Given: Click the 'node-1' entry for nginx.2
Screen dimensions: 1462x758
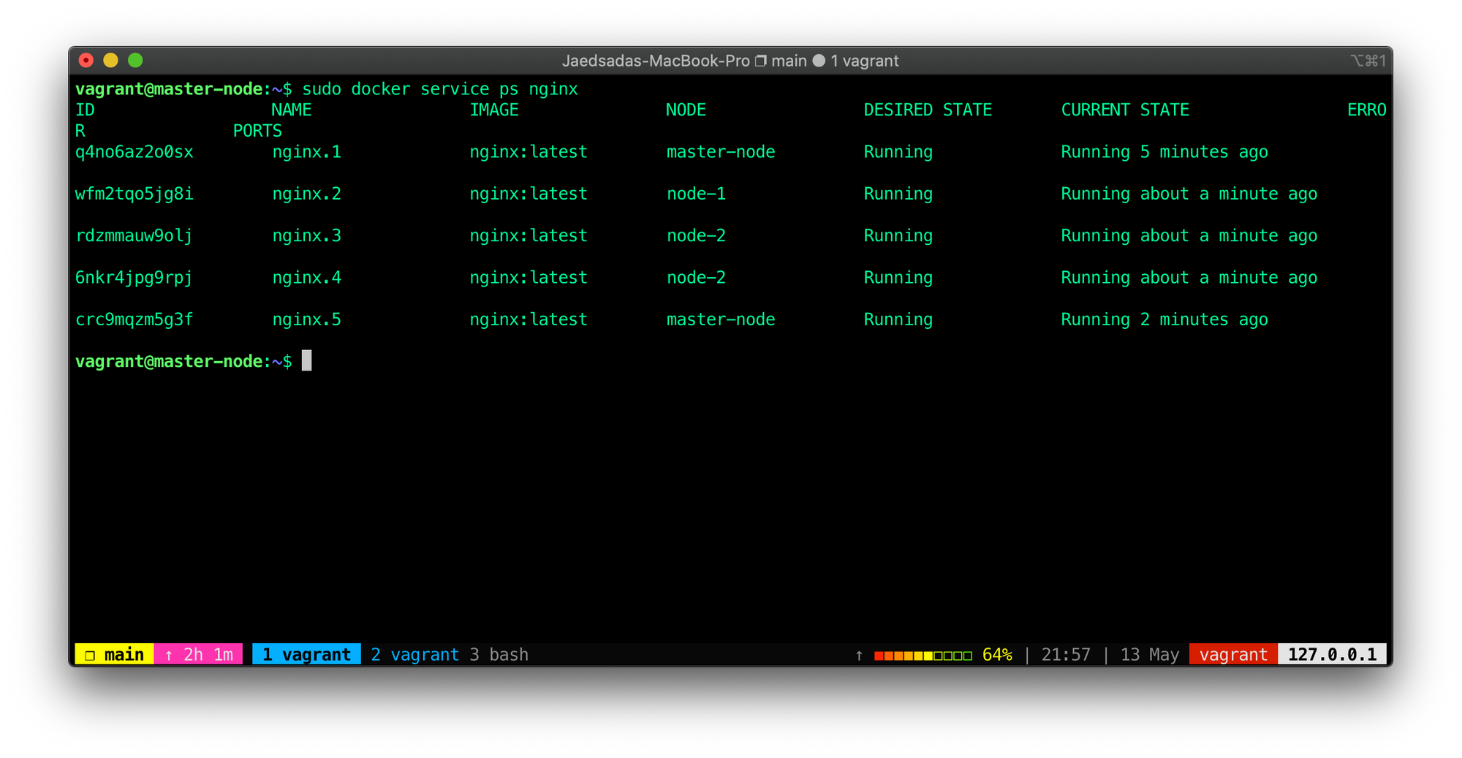Looking at the screenshot, I should pos(696,194).
